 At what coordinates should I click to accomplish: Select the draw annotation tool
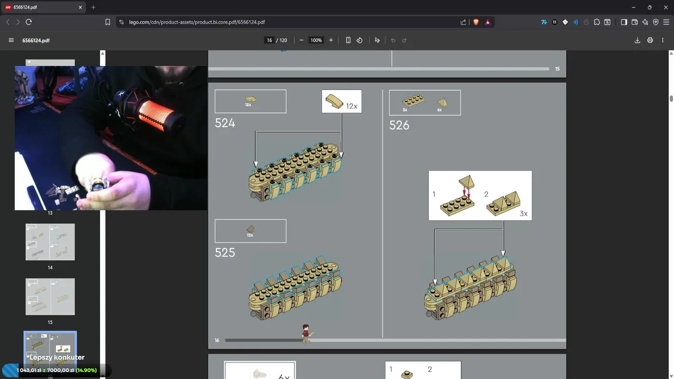coord(377,41)
